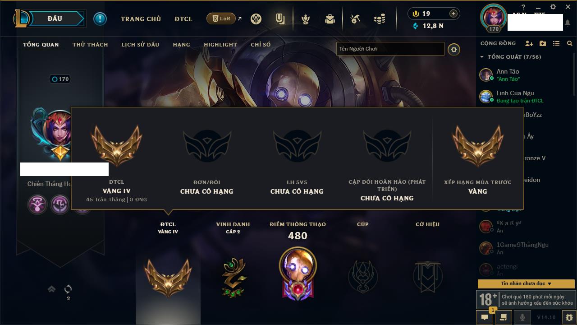Toggle the friends list view icon

click(x=556, y=43)
